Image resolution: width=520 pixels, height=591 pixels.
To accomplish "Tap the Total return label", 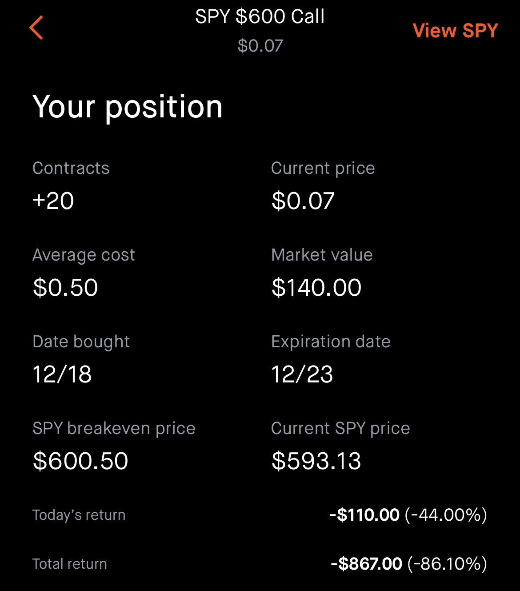I will point(70,564).
